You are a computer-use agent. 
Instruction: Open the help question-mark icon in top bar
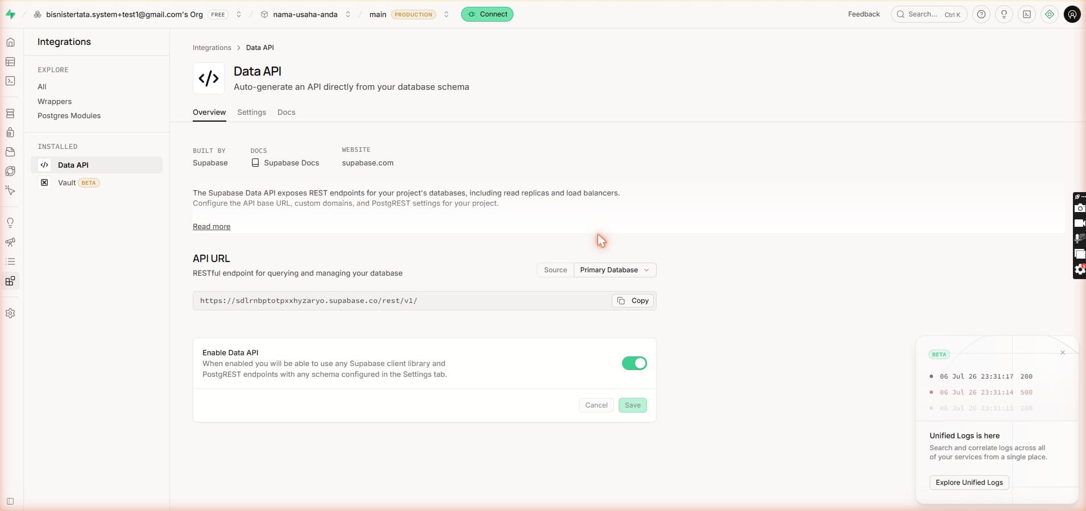coord(981,14)
